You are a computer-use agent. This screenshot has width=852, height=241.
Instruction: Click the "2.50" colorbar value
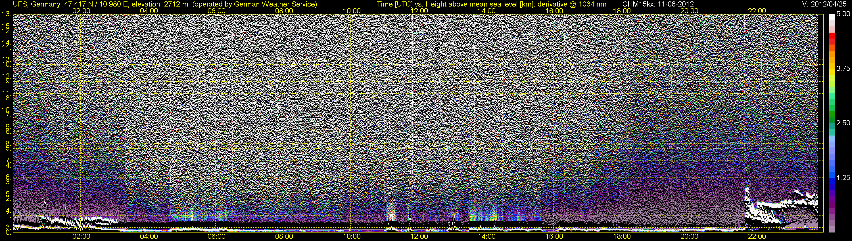click(843, 123)
